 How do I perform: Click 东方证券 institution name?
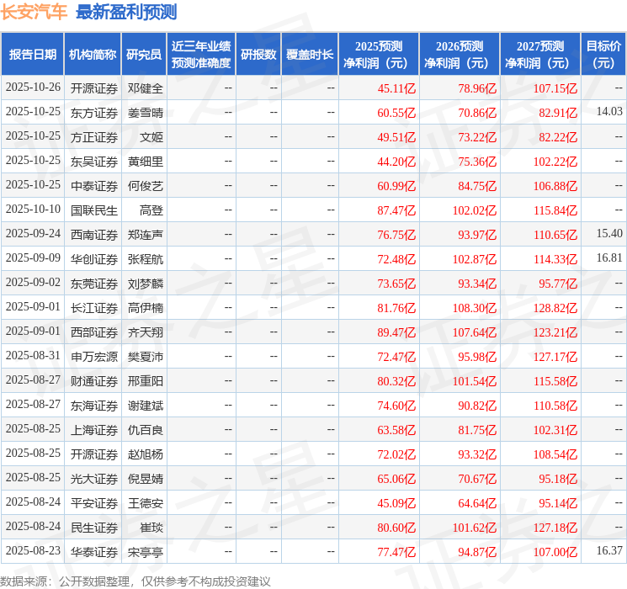coord(94,112)
